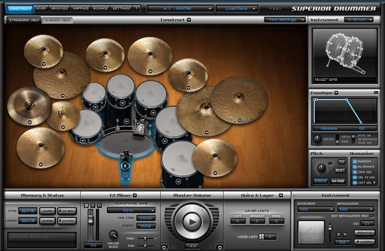Switch the Ratio/Time envelope toggle
Viewport: 385px width, 251px height.
337,139
